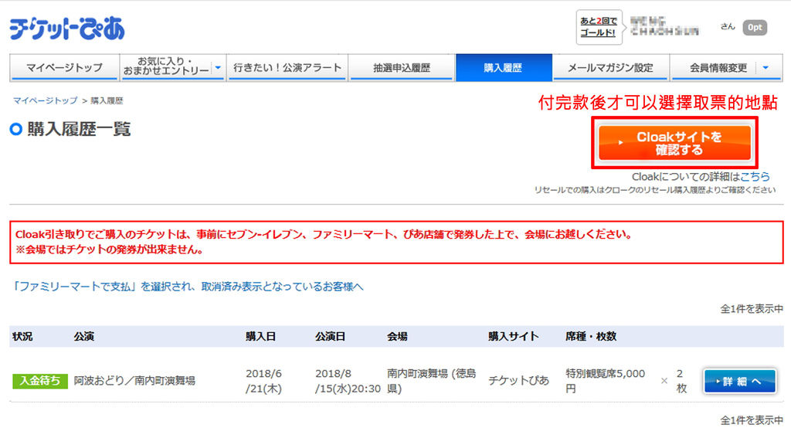Click the 購入サイト column header
This screenshot has width=791, height=438.
[513, 337]
